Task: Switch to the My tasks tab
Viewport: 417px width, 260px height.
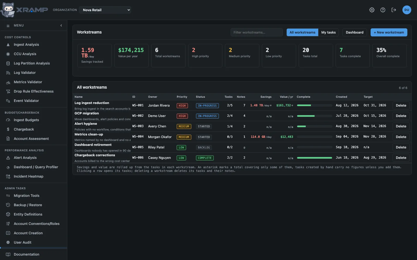Action: 328,32
